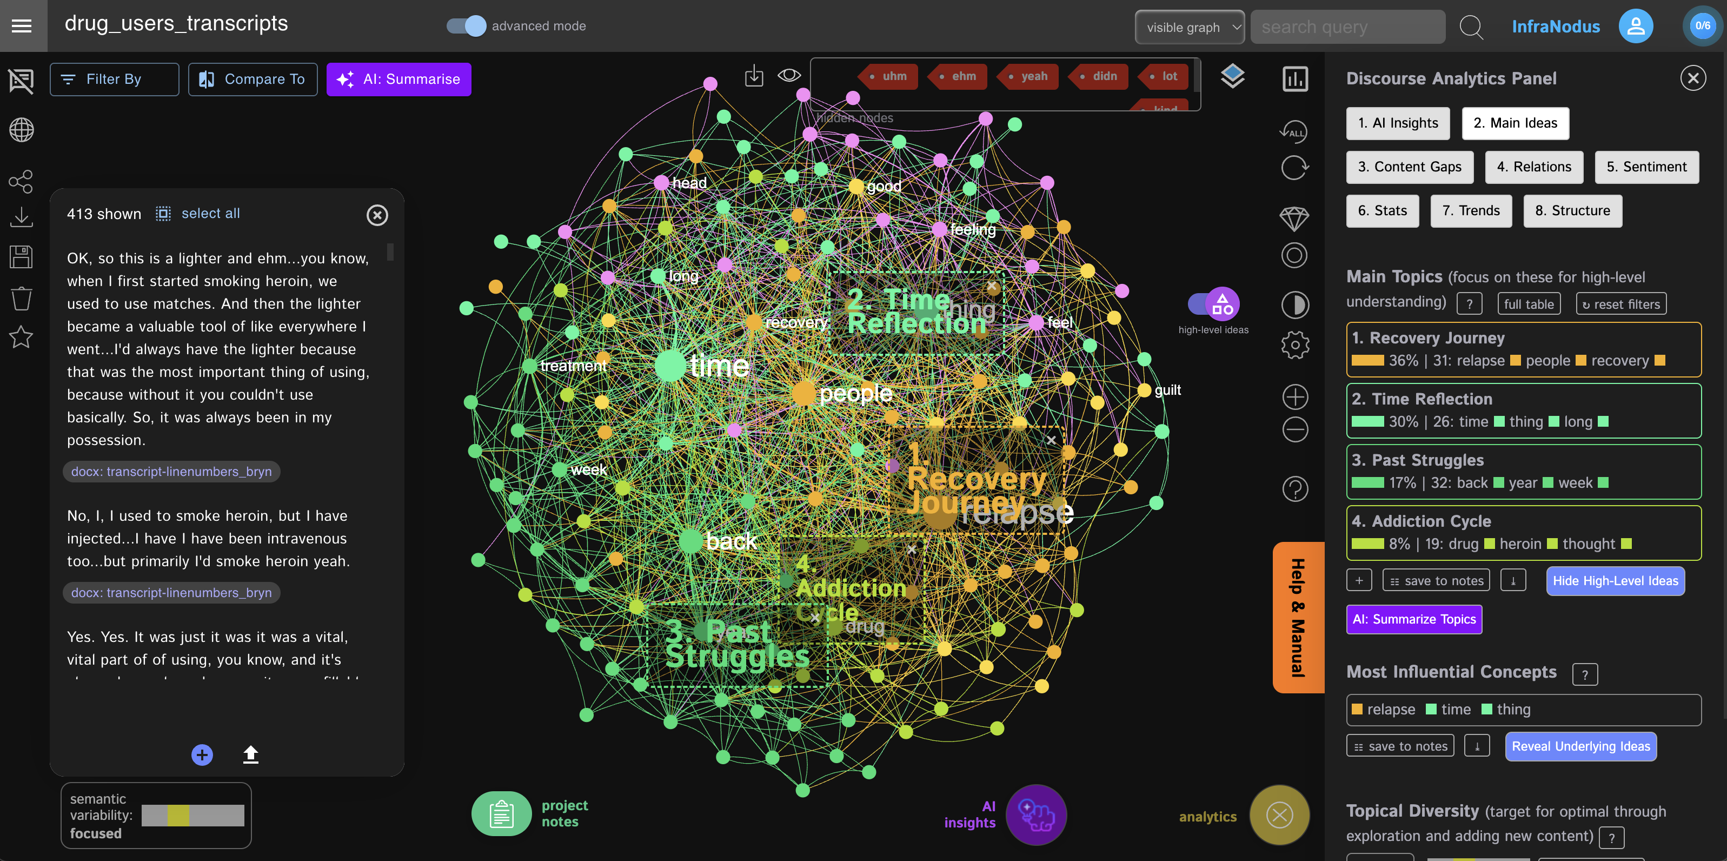Open the Filter By dropdown
This screenshot has height=861, width=1727.
(x=114, y=79)
